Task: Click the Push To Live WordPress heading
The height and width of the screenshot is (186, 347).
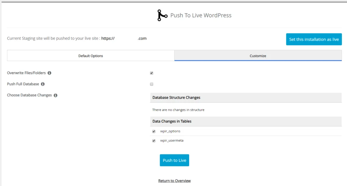Action: pos(201,15)
